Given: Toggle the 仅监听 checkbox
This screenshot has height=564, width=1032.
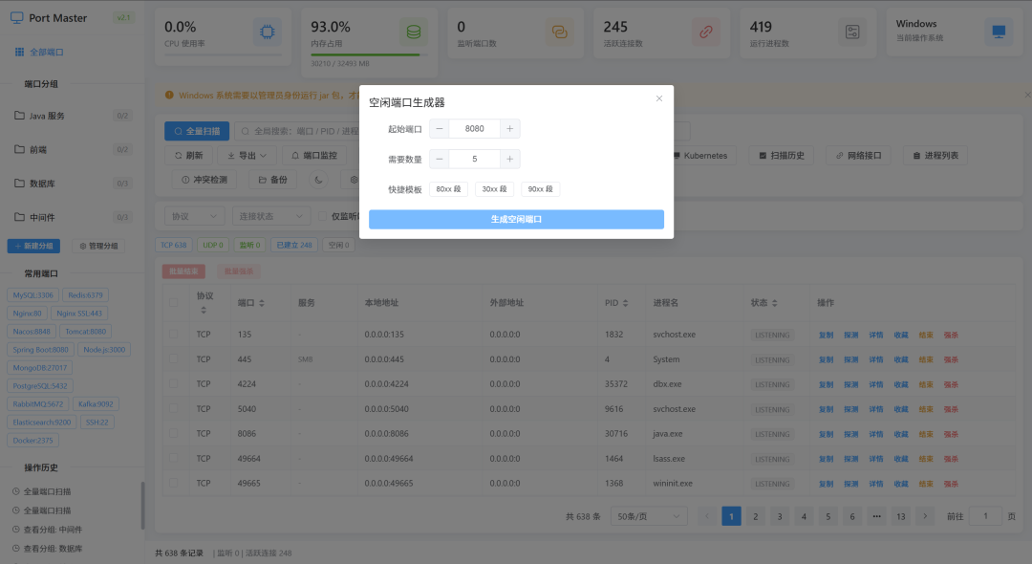Looking at the screenshot, I should 323,216.
